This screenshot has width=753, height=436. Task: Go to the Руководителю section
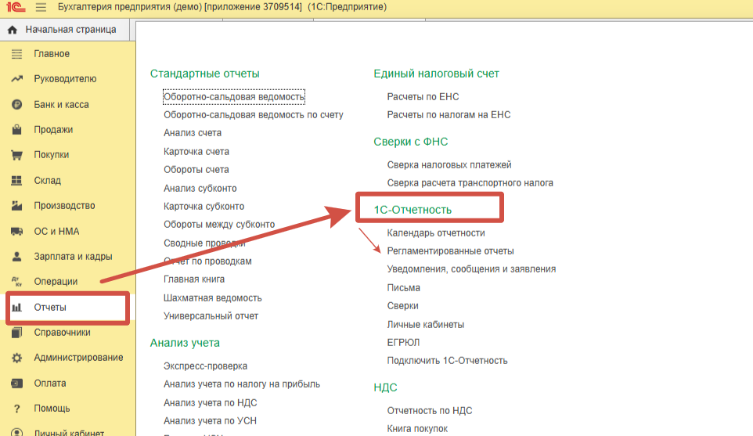click(x=65, y=79)
